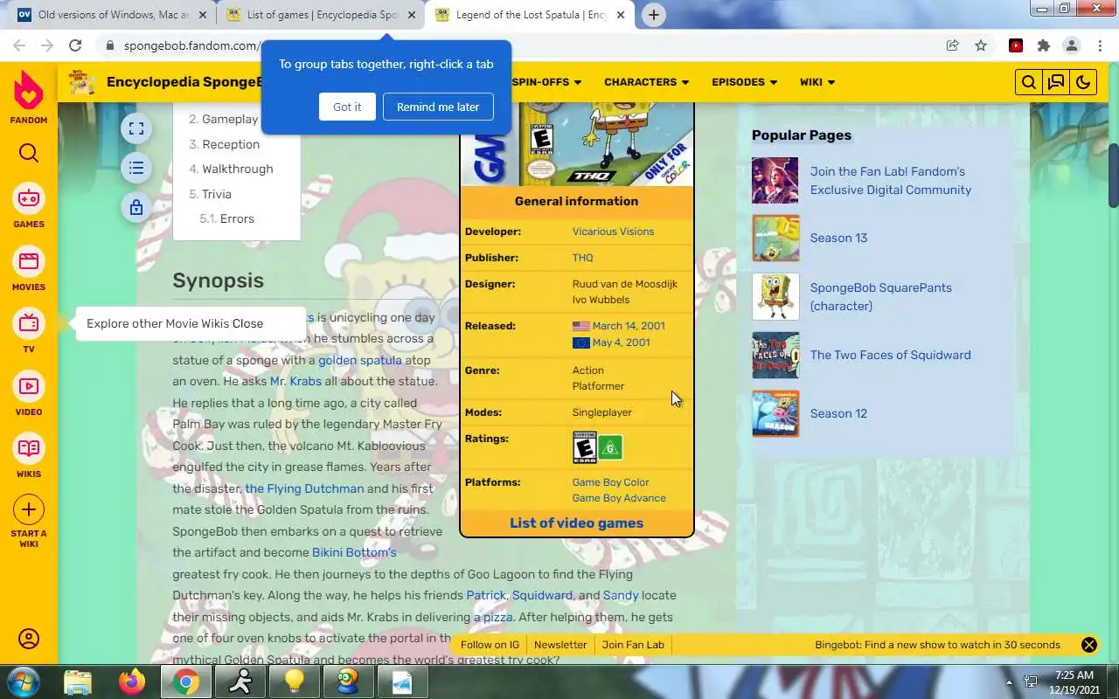Click Newsletter in bottom bar
Viewport: 1119px width, 699px height.
(x=560, y=645)
